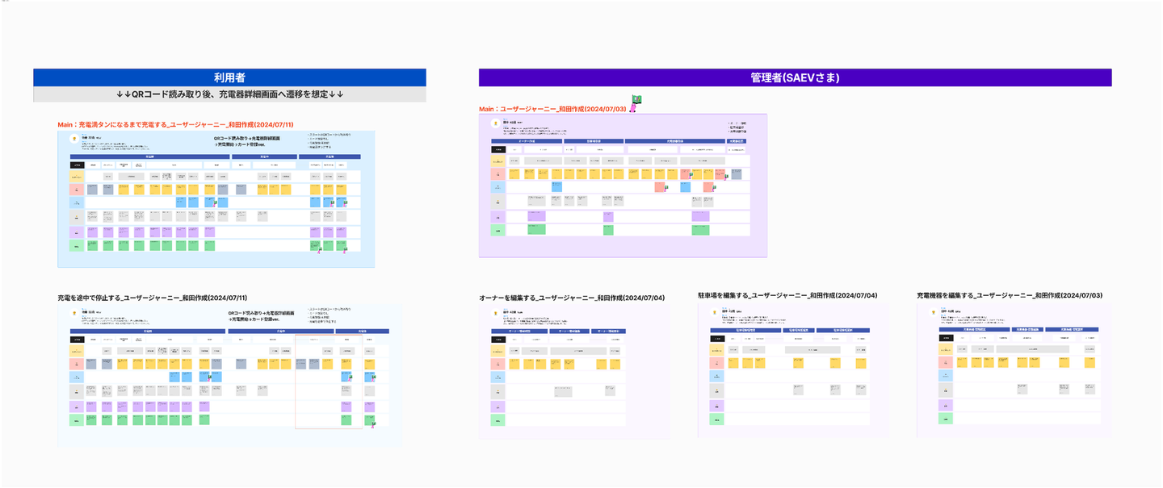The image size is (1163, 488).
Task: Click the persona avatar in the admin Main journey frame
Action: [496, 122]
